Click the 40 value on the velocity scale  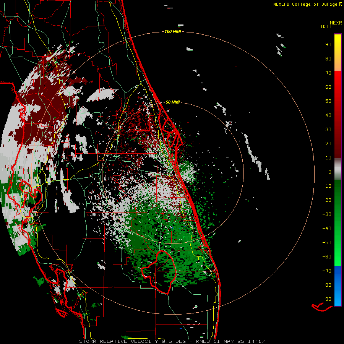click(x=328, y=115)
